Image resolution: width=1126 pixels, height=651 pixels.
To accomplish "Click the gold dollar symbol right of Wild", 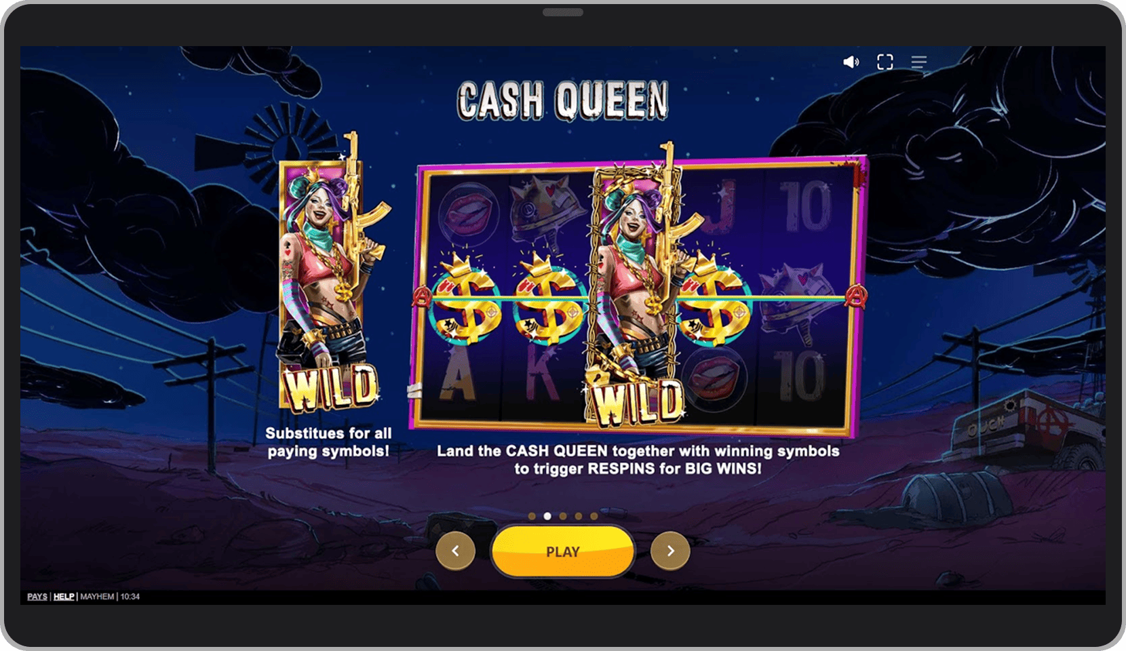I will click(x=714, y=298).
